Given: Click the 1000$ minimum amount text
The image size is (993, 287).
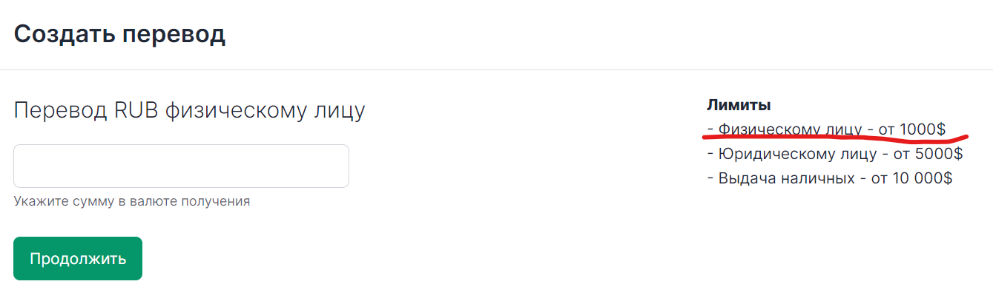Looking at the screenshot, I should pyautogui.click(x=923, y=129).
